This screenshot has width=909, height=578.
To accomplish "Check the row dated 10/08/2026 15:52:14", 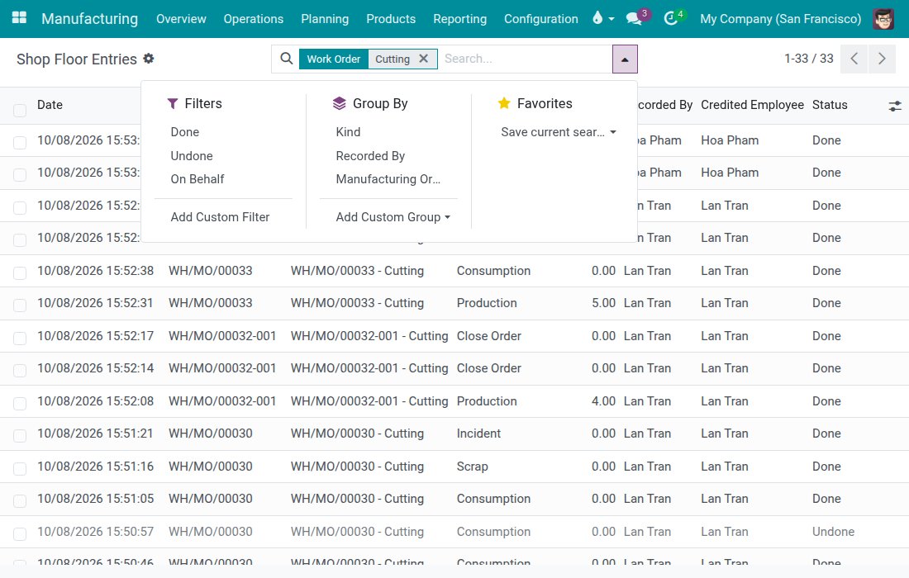I will [x=20, y=371].
